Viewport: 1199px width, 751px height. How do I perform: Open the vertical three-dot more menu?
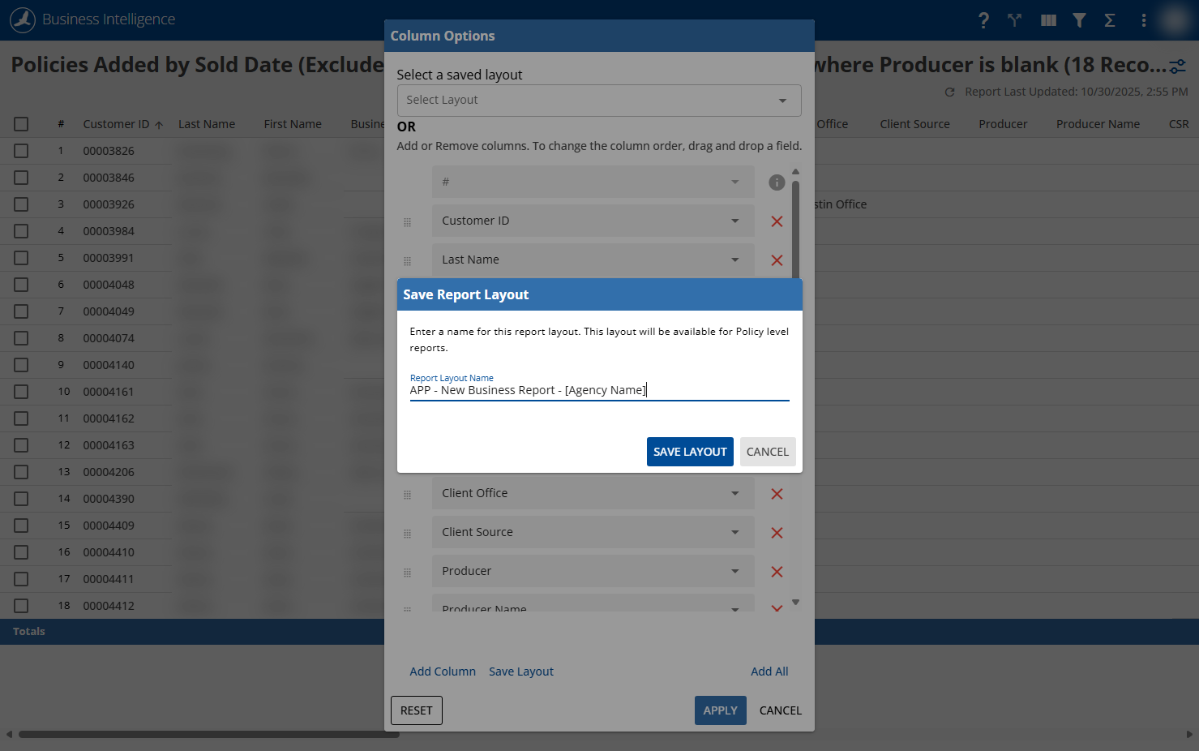click(1143, 20)
